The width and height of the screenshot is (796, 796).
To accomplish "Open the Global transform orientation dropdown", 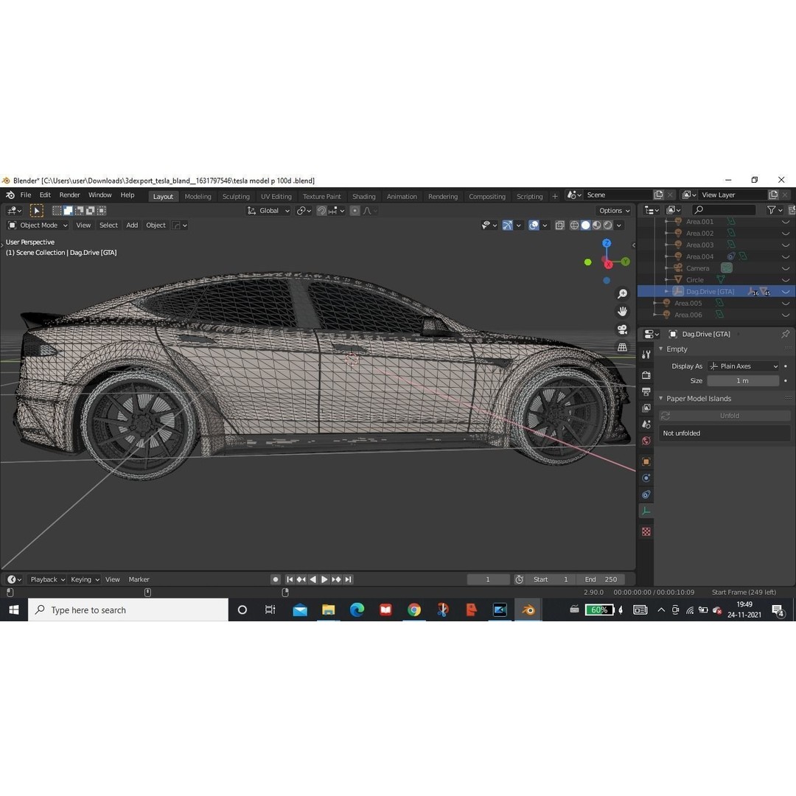I will [x=268, y=211].
